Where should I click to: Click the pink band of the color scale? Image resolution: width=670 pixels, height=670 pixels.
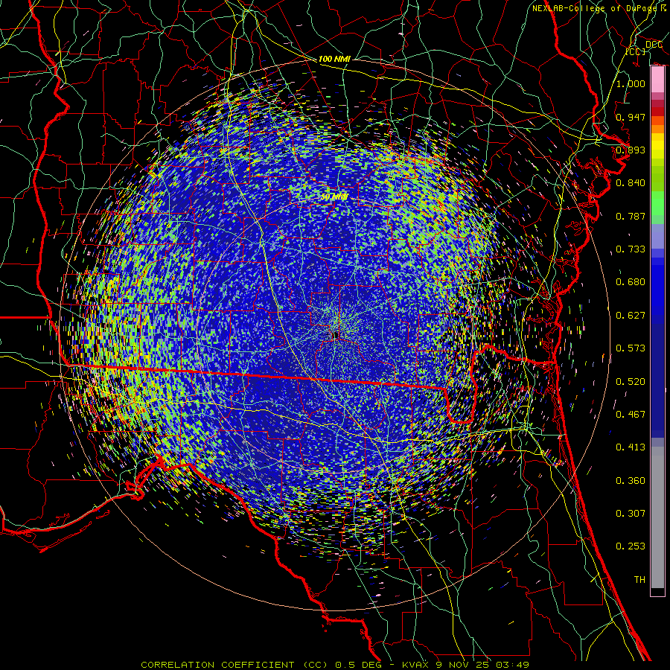click(657, 80)
